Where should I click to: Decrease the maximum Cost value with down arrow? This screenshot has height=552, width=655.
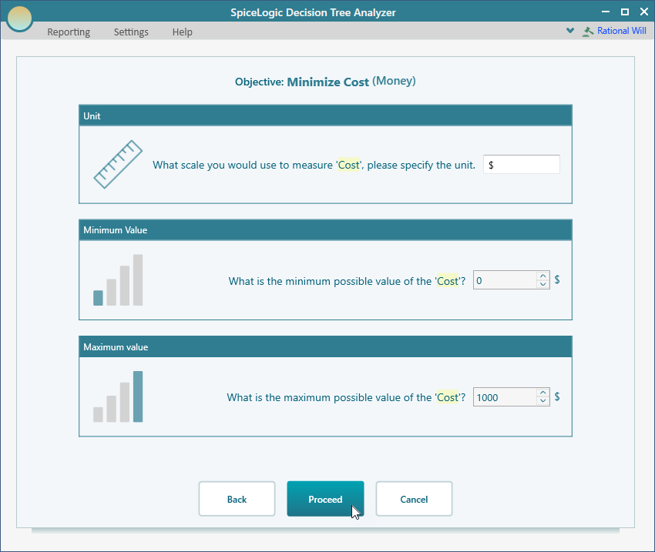pos(543,401)
